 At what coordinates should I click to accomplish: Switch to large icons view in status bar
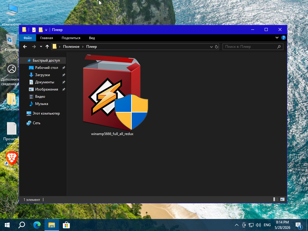(x=282, y=199)
